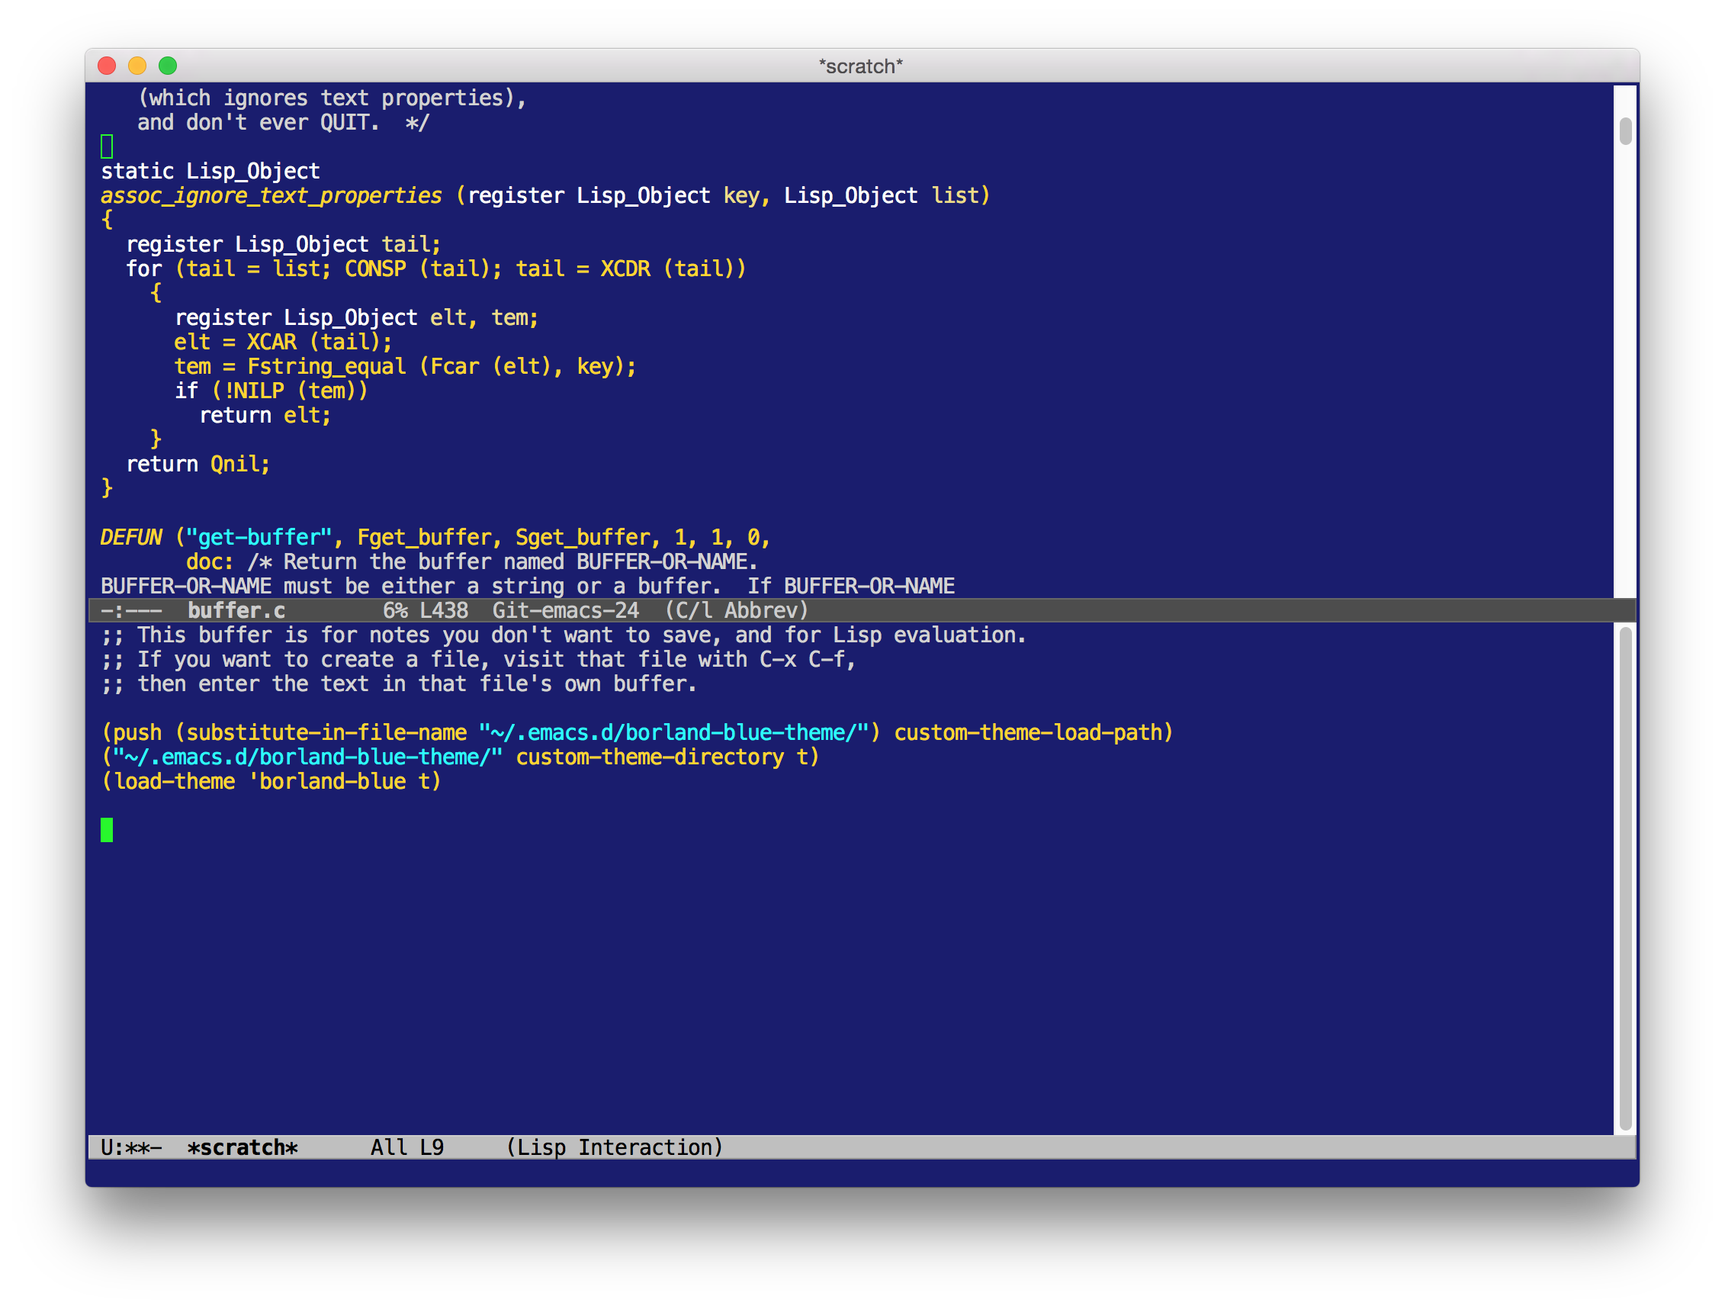The height and width of the screenshot is (1309, 1725).
Task: Click the *scratch* window title bar
Action: click(860, 66)
